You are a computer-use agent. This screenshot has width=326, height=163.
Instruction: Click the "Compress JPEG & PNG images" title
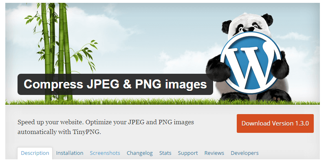pyautogui.click(x=115, y=84)
